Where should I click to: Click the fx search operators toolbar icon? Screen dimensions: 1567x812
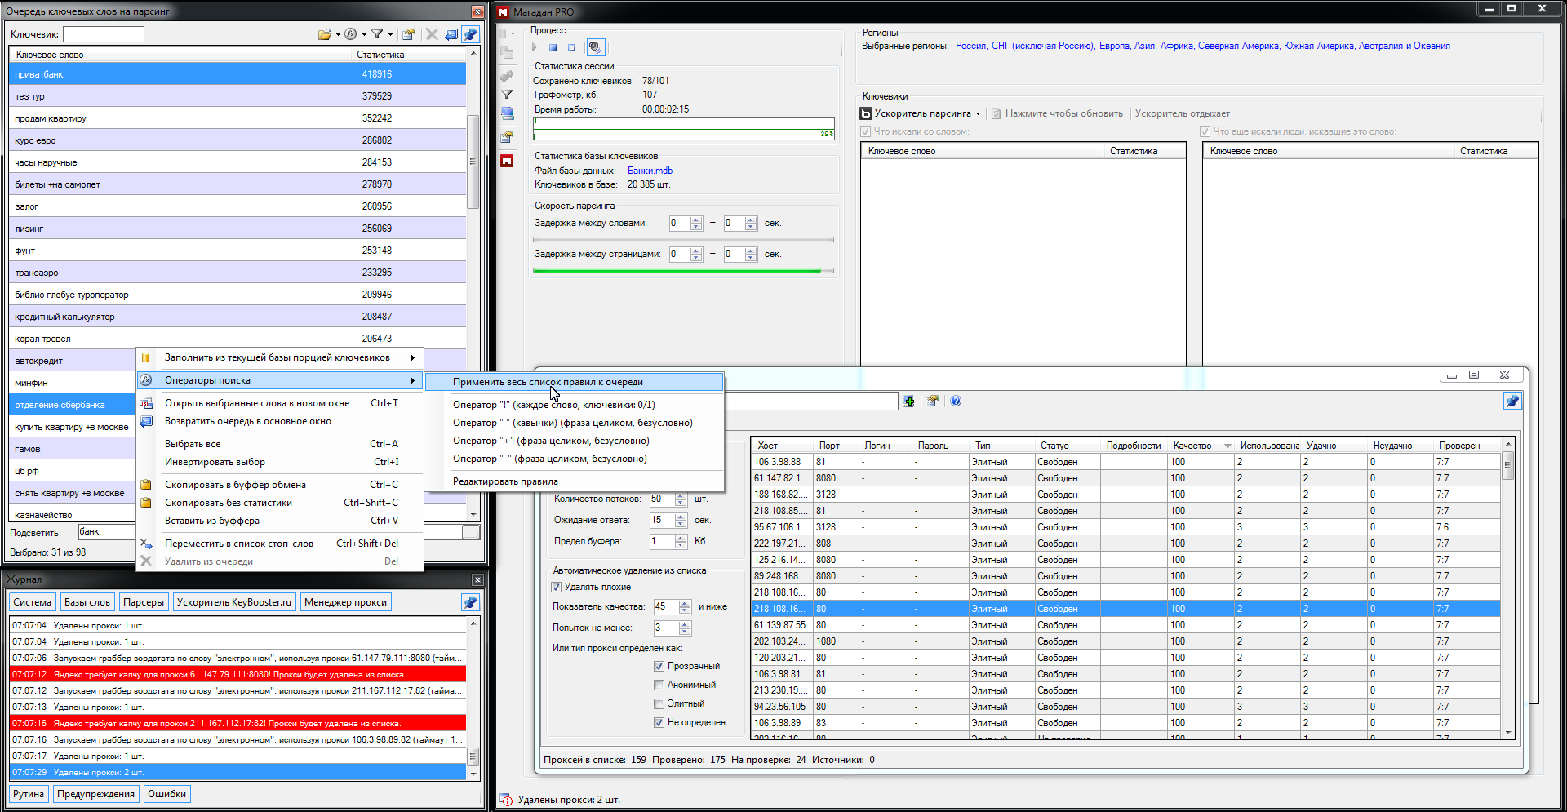[x=351, y=34]
